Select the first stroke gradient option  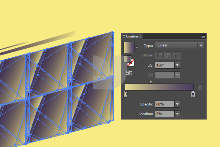pos(159,55)
